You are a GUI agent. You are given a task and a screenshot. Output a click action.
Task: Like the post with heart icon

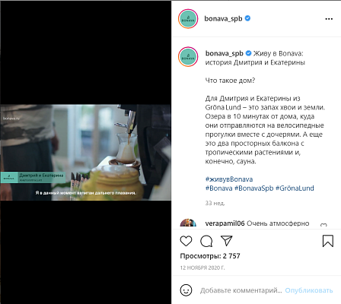click(186, 241)
